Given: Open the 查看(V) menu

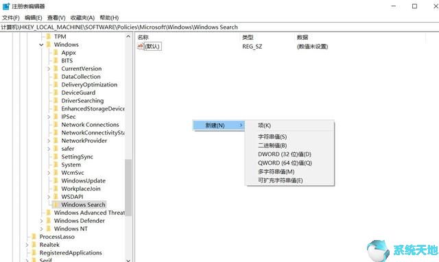Looking at the screenshot, I should coord(56,18).
